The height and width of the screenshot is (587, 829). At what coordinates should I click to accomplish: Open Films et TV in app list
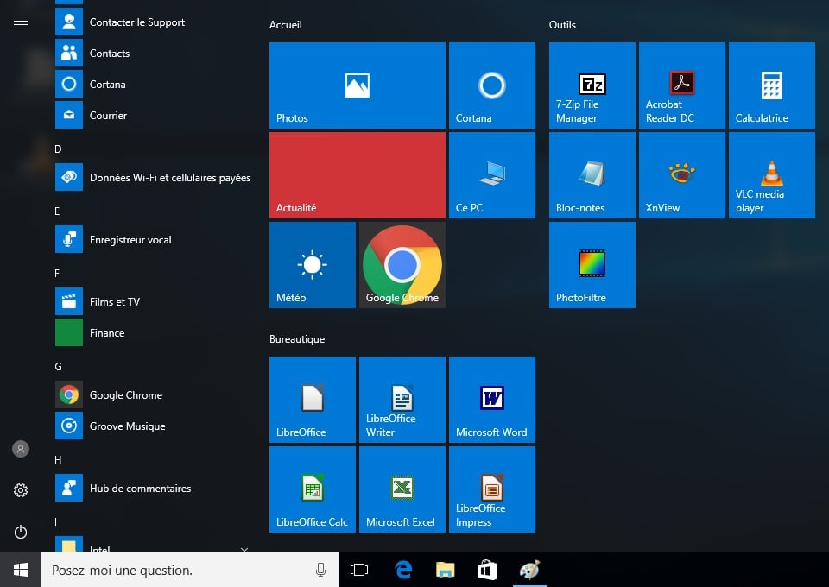tap(154, 301)
